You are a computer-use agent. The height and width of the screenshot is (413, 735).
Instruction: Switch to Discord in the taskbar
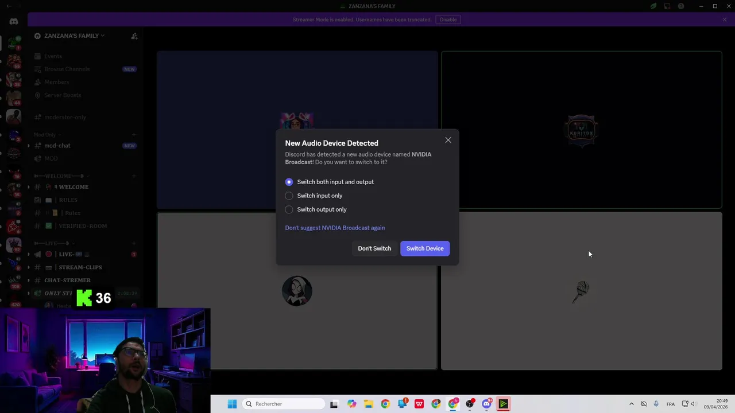coord(487,404)
